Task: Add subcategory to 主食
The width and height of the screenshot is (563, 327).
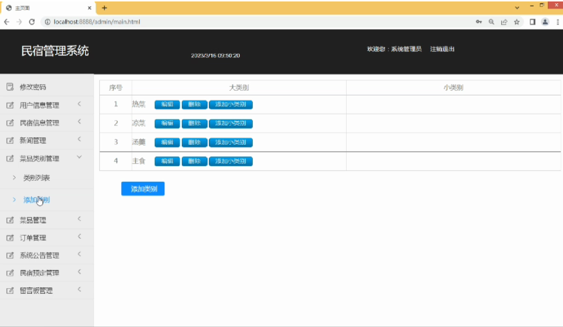Action: pyautogui.click(x=231, y=161)
